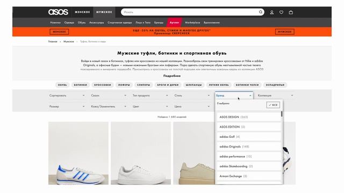Screen dimensions: 344x193
Task: Expand description with Подробнее
Action: (x=172, y=76)
